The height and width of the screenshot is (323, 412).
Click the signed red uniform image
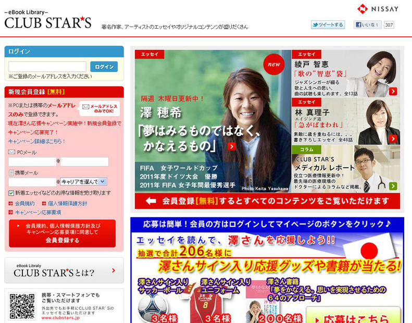[x=205, y=304]
